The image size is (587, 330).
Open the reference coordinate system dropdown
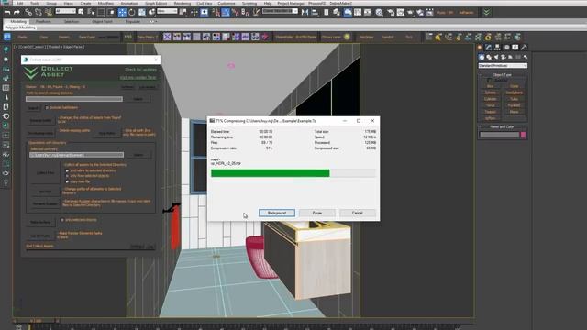[167, 11]
